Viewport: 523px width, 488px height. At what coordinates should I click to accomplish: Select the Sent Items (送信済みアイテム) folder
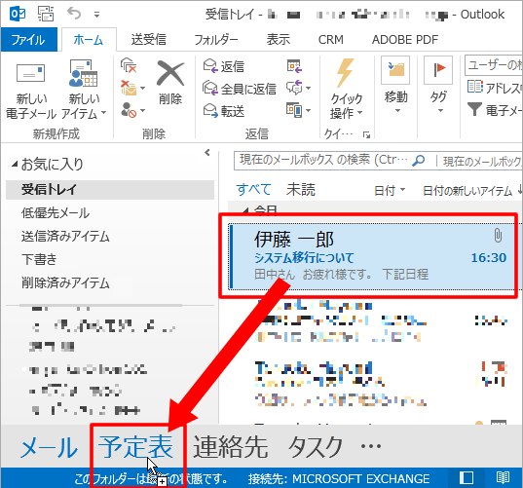[x=65, y=236]
